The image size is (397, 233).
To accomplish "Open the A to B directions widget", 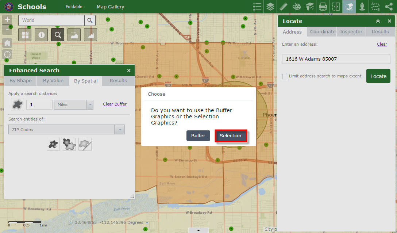I will click(375, 7).
